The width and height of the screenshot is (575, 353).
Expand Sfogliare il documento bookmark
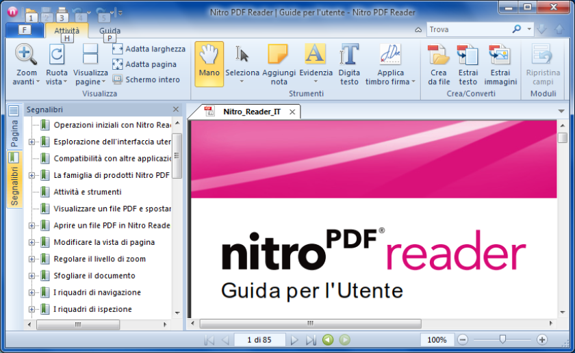[x=32, y=276]
